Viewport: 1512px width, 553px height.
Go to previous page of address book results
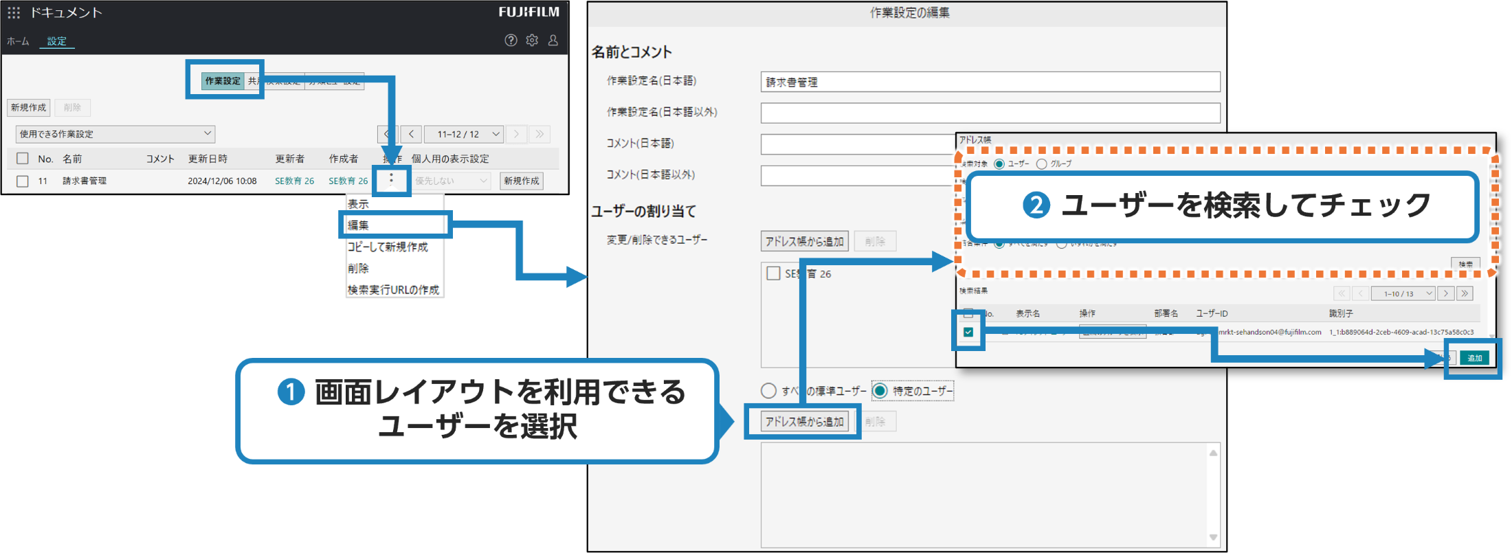click(1360, 293)
